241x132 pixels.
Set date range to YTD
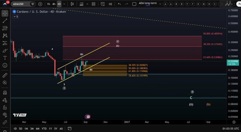[x=44, y=128]
